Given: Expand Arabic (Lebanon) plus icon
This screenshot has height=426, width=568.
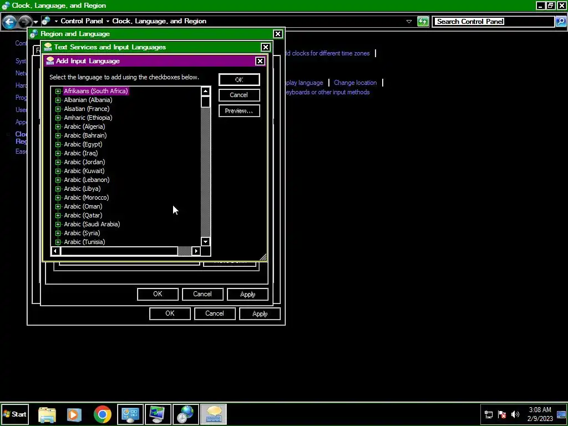Looking at the screenshot, I should (58, 180).
